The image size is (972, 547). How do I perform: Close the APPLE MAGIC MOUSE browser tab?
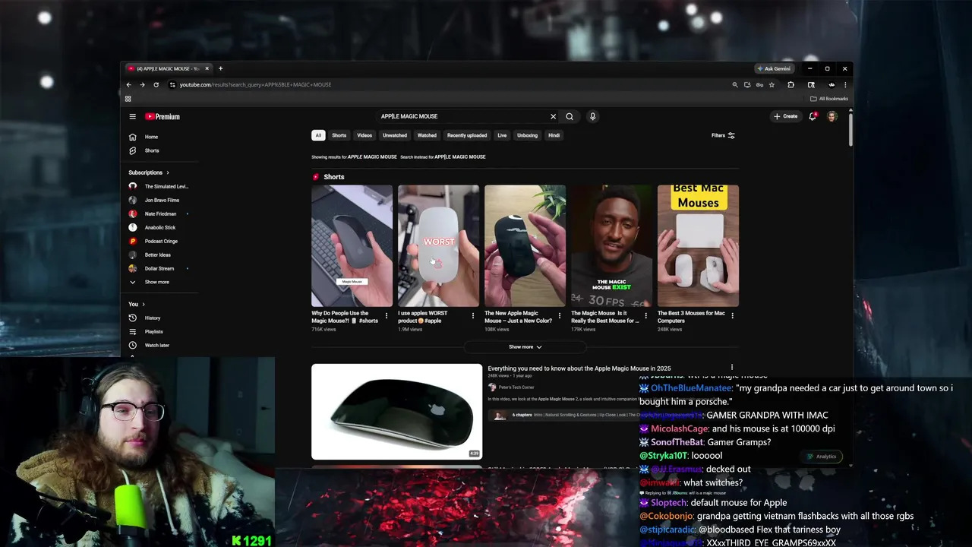(x=207, y=68)
